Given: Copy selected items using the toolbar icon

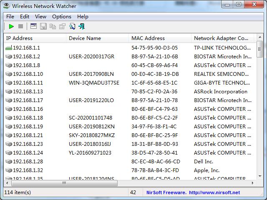Looking at the screenshot, I should pos(53,26).
